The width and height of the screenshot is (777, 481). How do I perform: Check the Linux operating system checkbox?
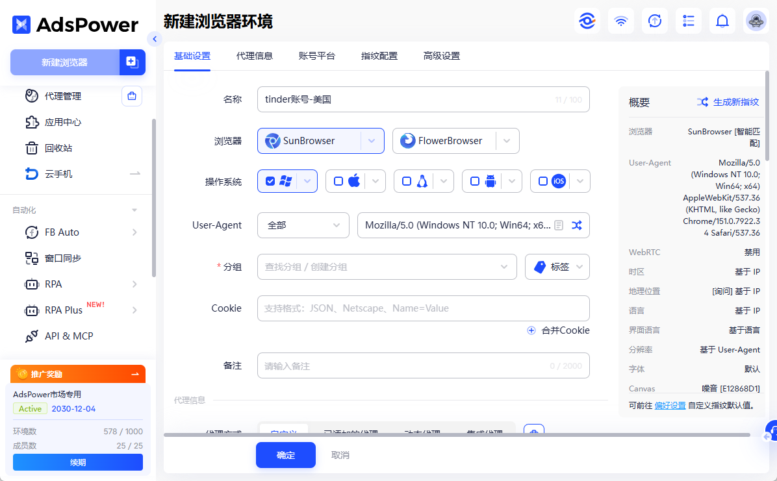click(x=406, y=181)
